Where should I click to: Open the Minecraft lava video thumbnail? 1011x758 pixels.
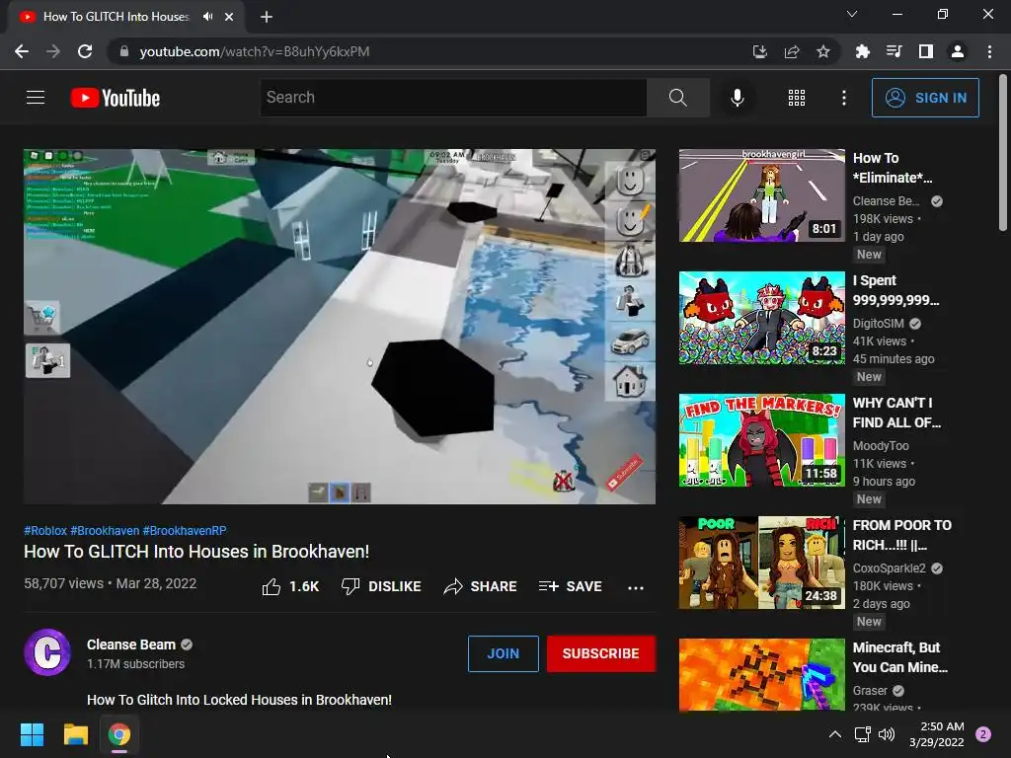[x=761, y=674]
